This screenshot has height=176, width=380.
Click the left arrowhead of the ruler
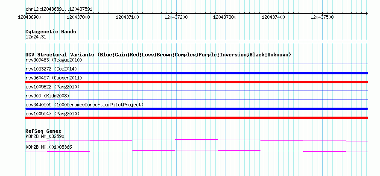click(x=27, y=13)
